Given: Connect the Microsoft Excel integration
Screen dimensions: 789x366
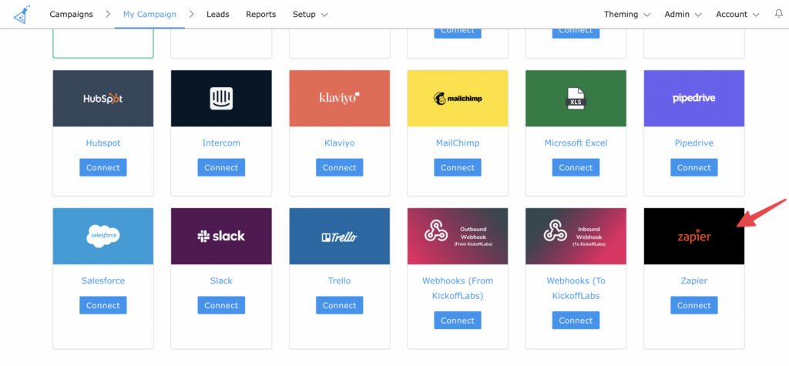Looking at the screenshot, I should (576, 168).
